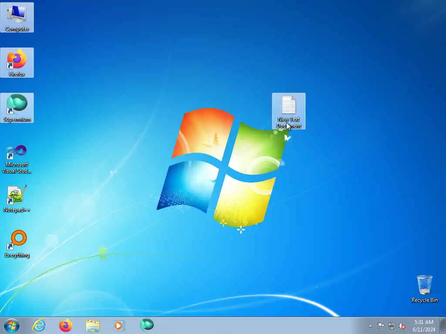Select the Notepad++ desktop shortcut

point(17,198)
